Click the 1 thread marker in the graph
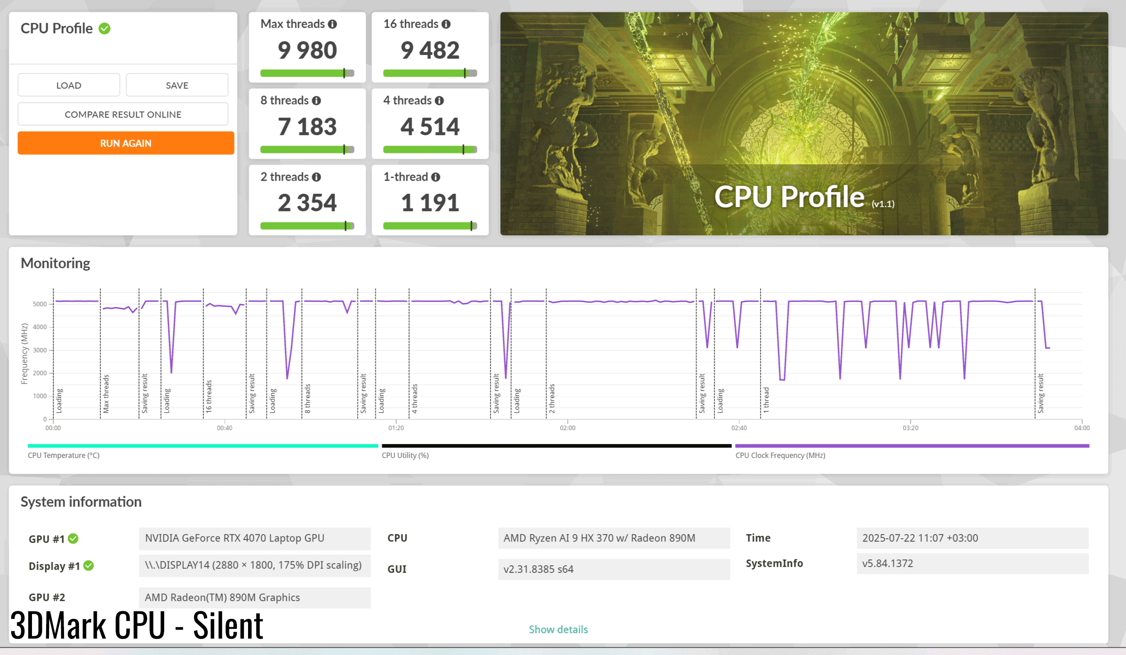Screen dimensions: 1126x655 (x=766, y=400)
